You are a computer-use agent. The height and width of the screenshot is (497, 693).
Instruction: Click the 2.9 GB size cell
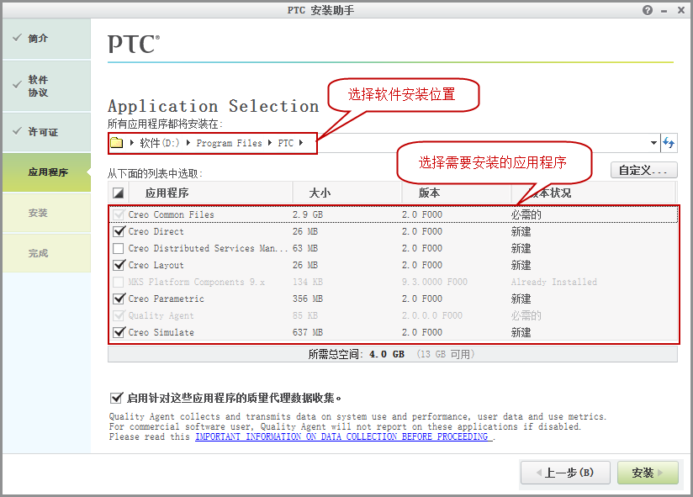tap(308, 214)
